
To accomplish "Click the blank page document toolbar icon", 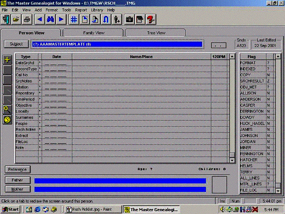I will [x=84, y=19].
